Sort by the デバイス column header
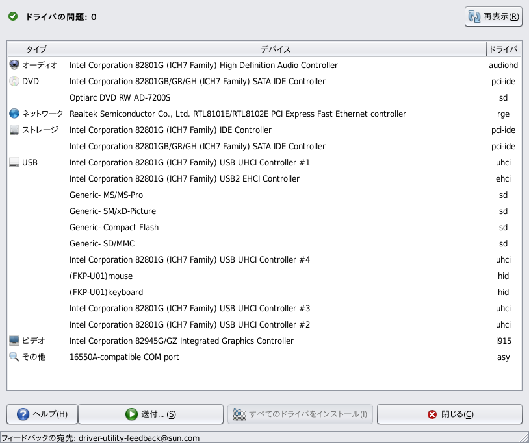This screenshot has height=443, width=529. 276,49
